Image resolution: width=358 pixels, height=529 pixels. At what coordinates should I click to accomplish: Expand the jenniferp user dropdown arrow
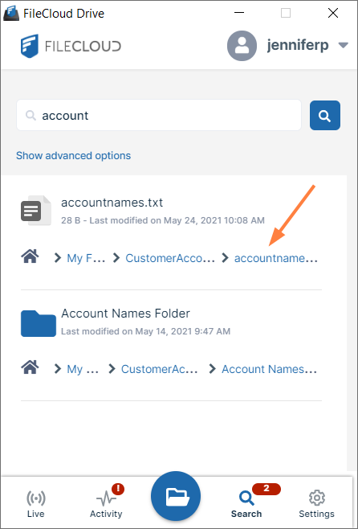coord(344,45)
